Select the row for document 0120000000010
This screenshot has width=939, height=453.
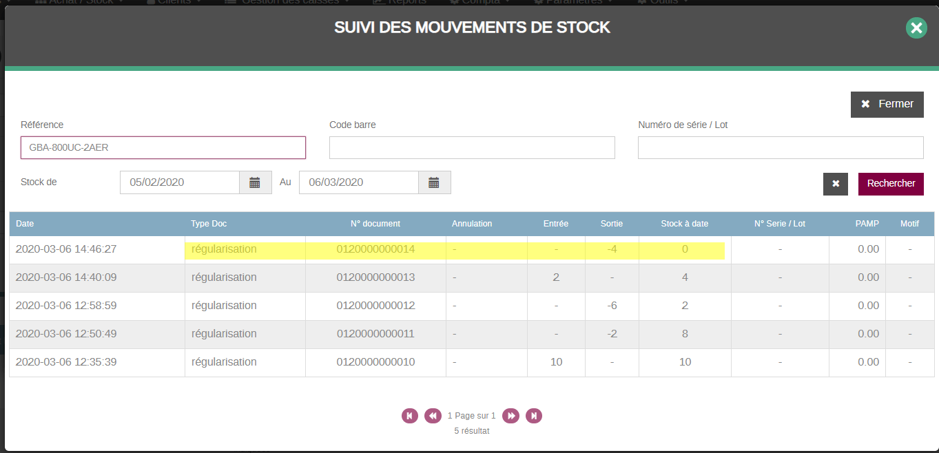click(x=375, y=362)
